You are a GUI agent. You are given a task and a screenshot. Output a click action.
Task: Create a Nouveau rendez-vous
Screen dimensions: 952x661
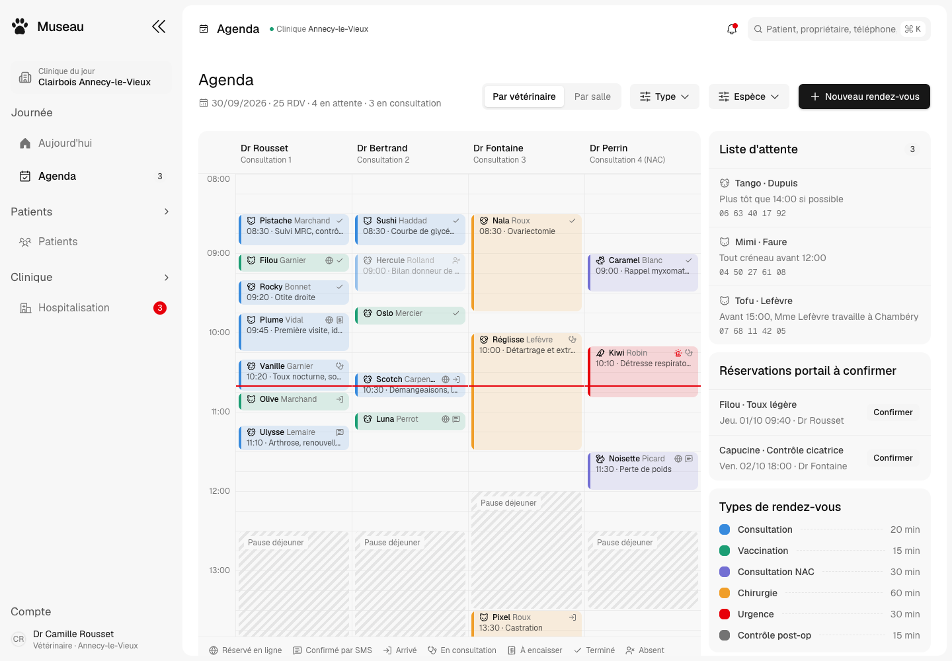coord(864,97)
